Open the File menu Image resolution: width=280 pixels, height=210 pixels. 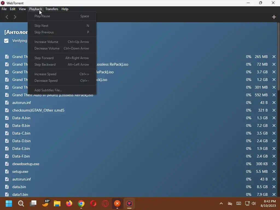tap(4, 9)
